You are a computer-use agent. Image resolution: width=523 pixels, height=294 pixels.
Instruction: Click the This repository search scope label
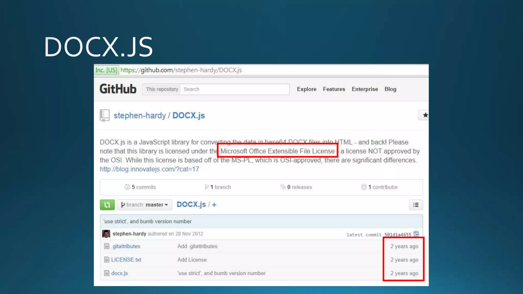click(162, 89)
